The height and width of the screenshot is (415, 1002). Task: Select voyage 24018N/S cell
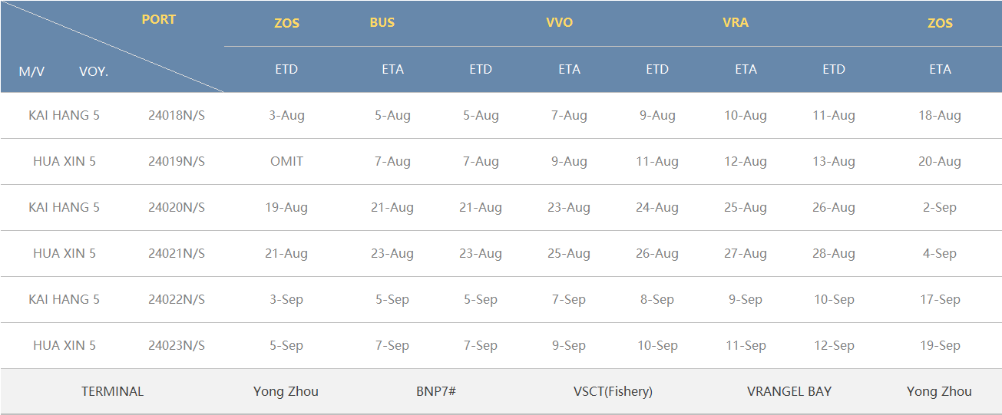tap(177, 116)
